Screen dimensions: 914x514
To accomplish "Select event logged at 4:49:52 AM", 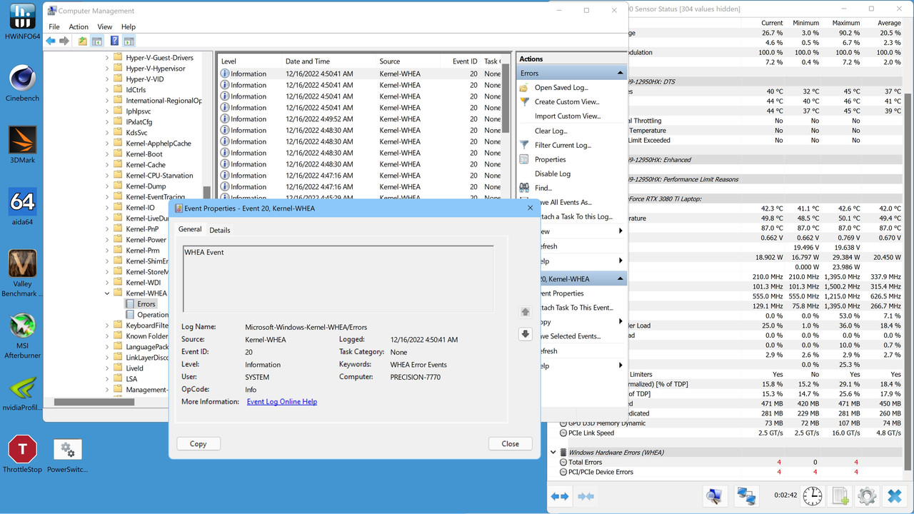I will [361, 119].
